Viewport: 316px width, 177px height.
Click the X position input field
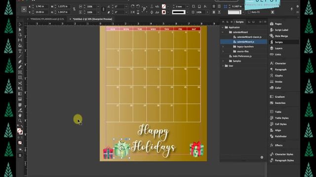(x=41, y=6)
